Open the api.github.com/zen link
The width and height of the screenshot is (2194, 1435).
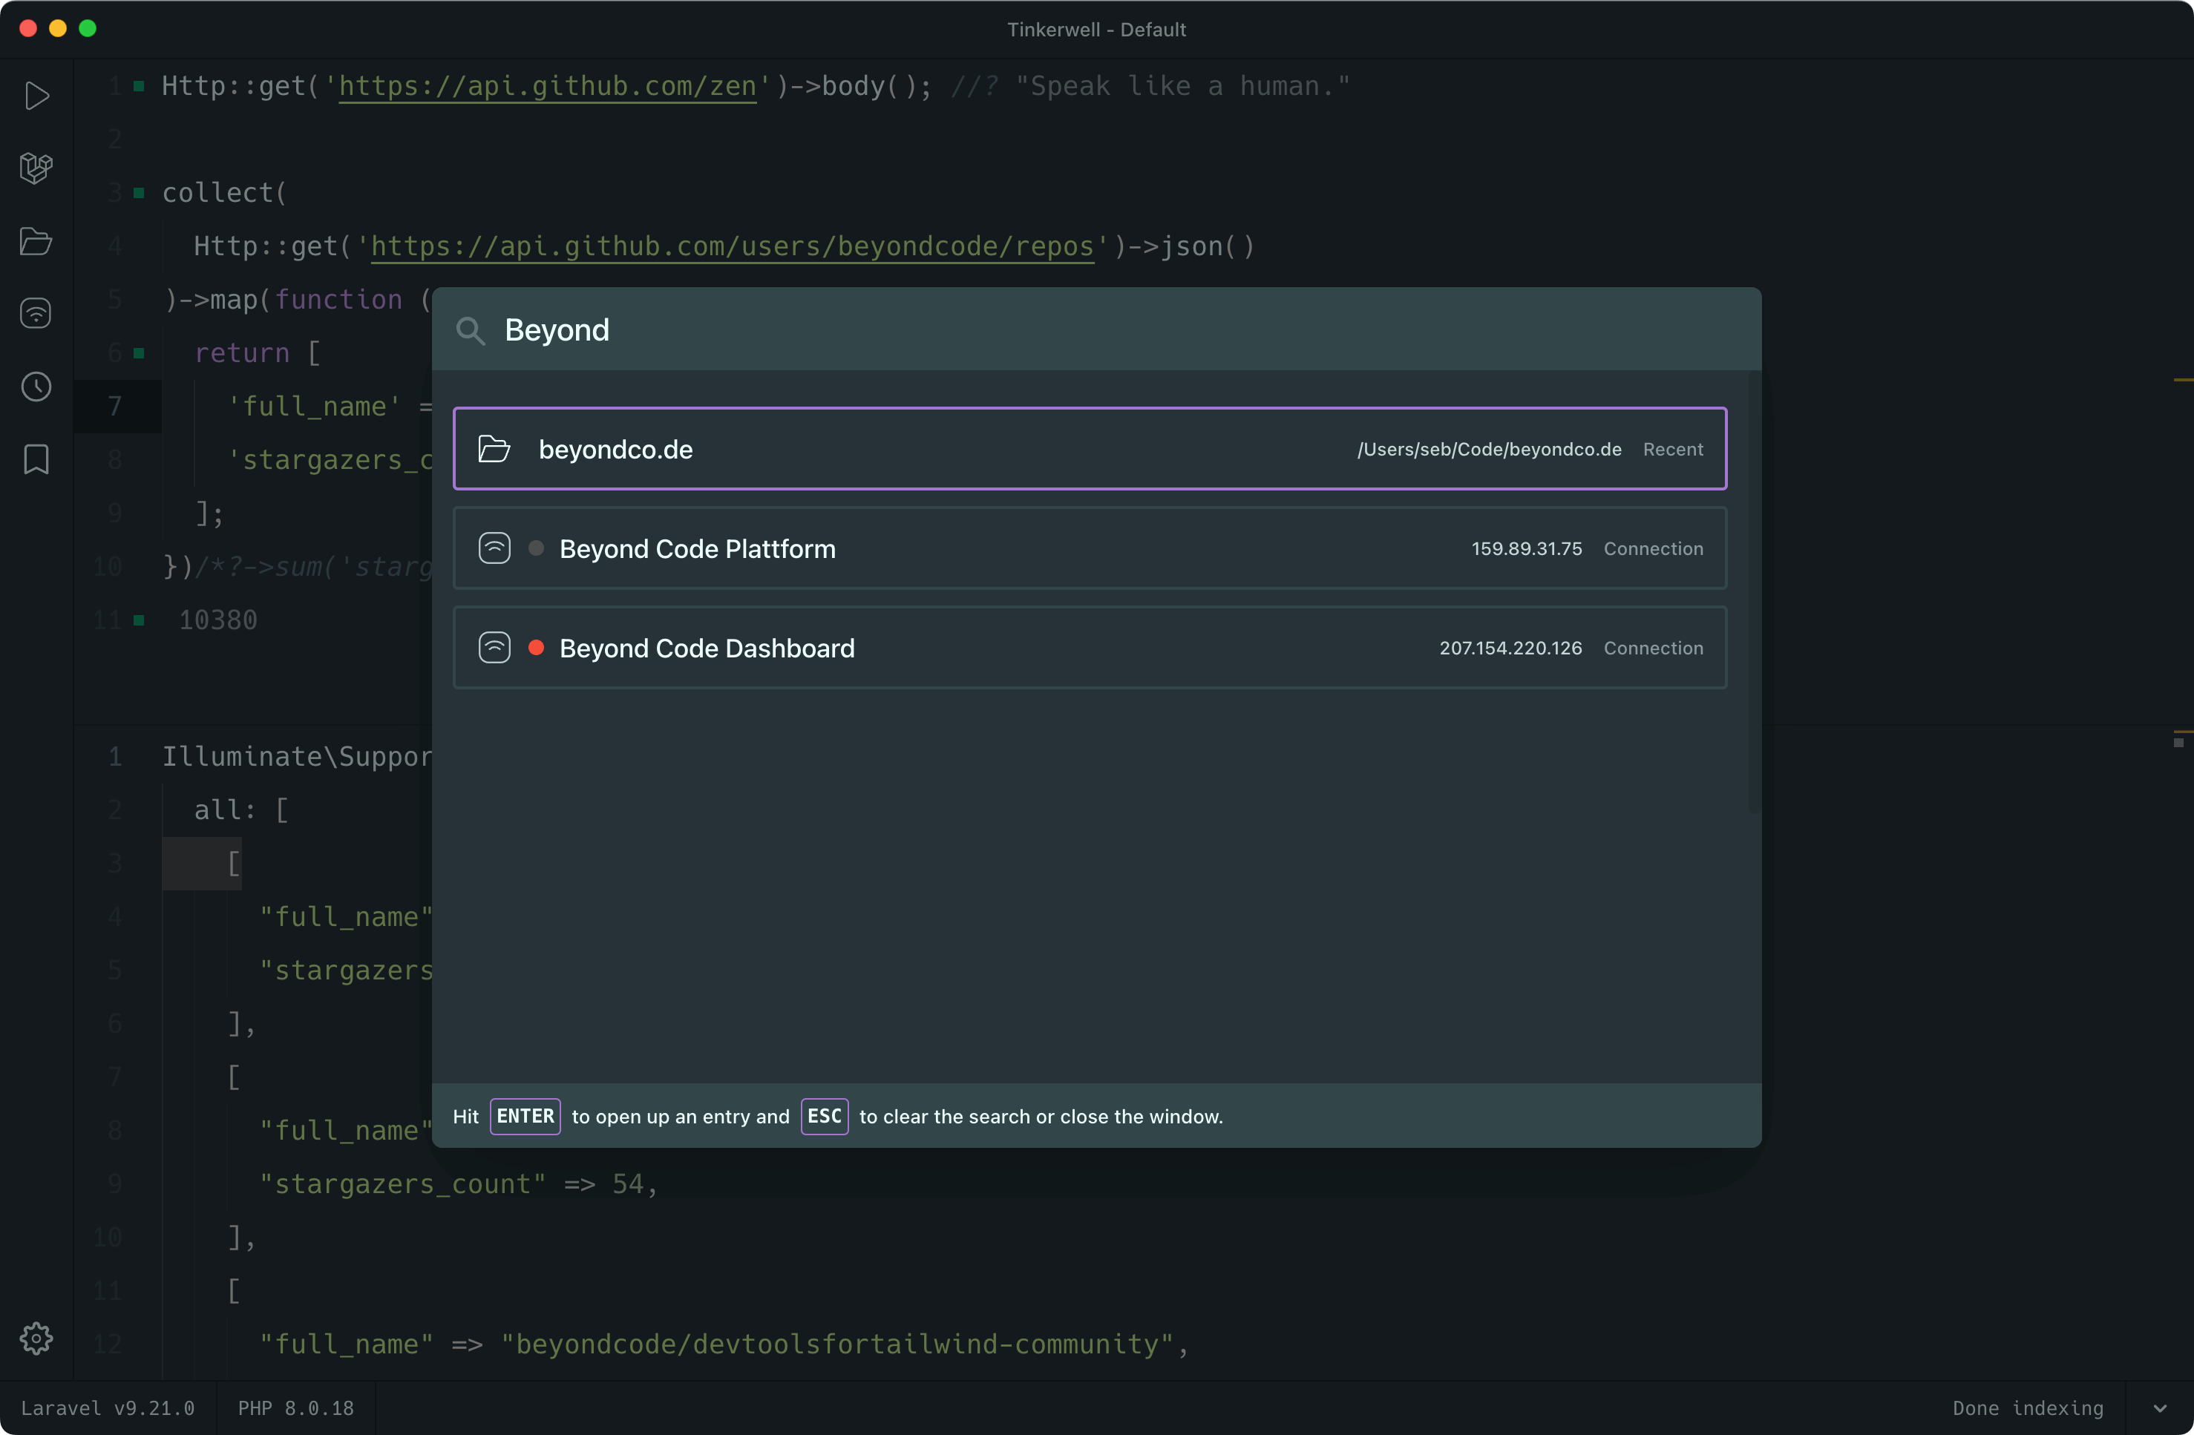[548, 87]
